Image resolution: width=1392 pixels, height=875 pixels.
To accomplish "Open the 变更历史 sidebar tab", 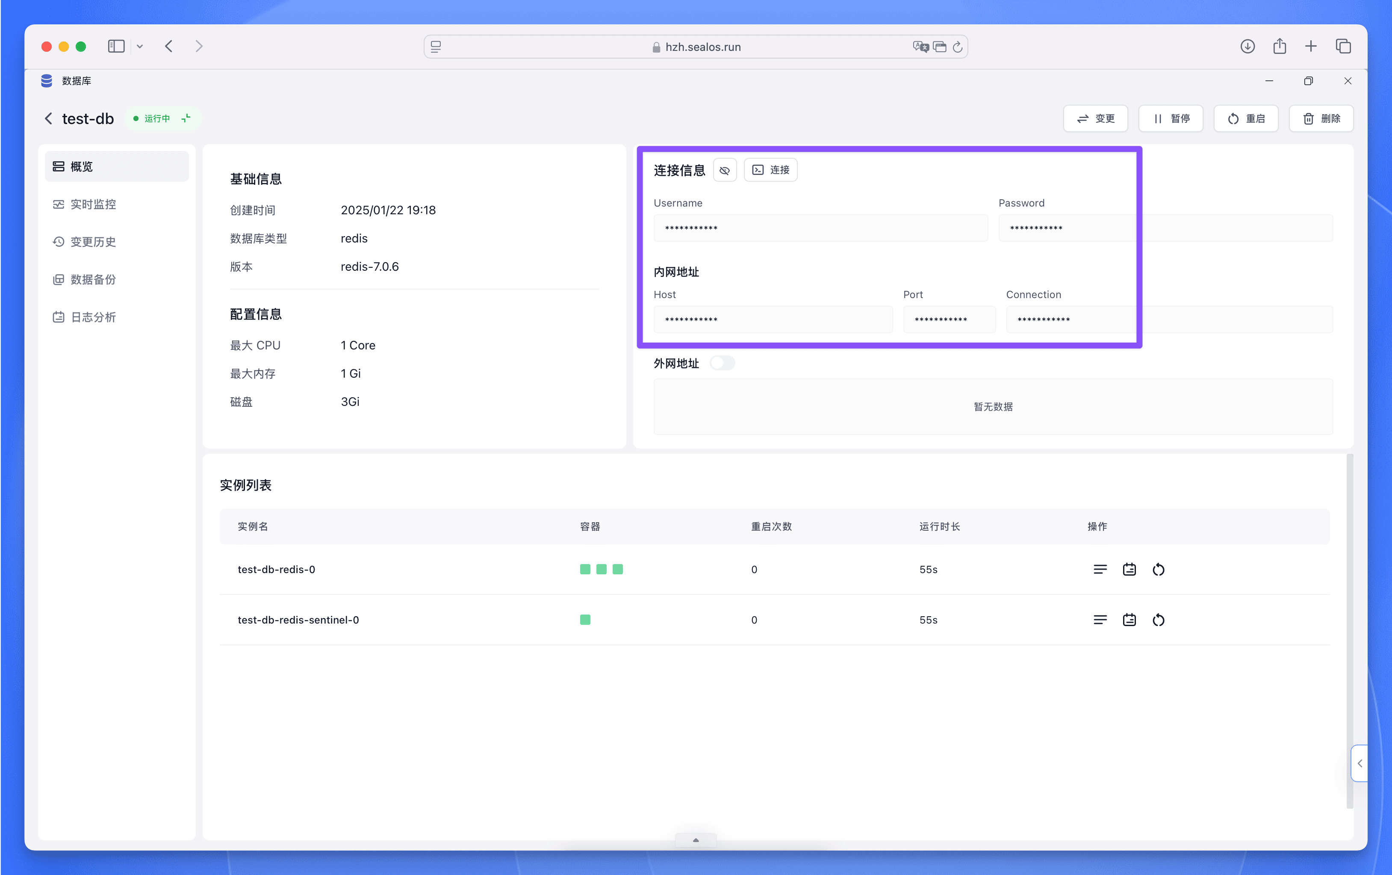I will (x=117, y=242).
